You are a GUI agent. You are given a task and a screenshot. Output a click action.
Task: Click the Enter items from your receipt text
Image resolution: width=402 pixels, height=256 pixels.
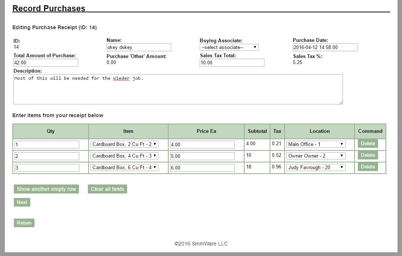click(58, 115)
